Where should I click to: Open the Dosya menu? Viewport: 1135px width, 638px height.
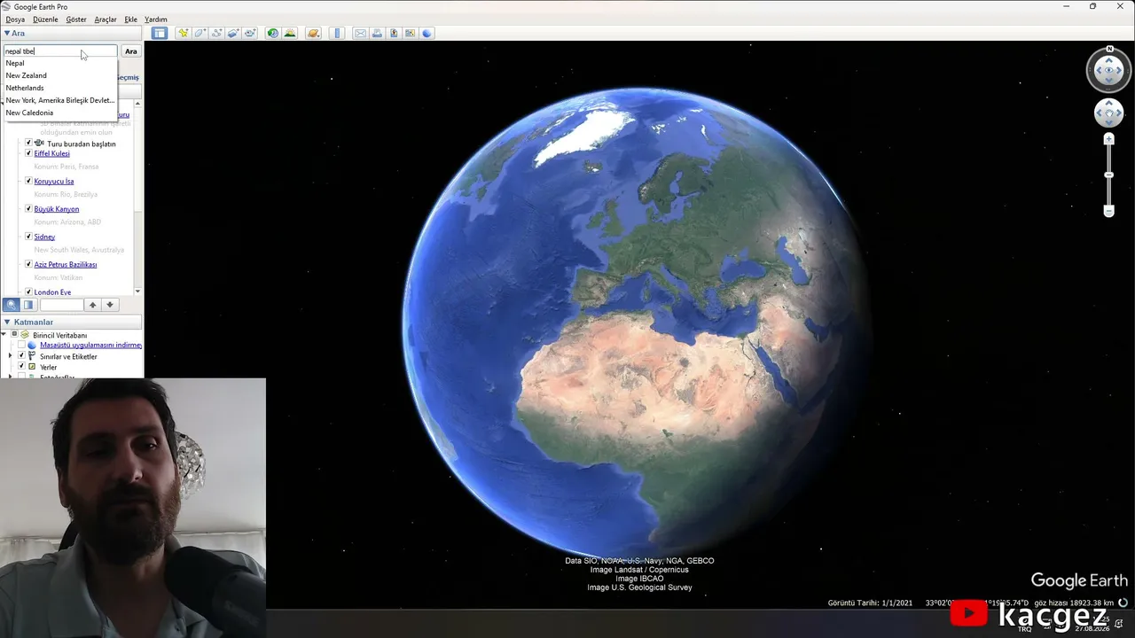coord(15,19)
